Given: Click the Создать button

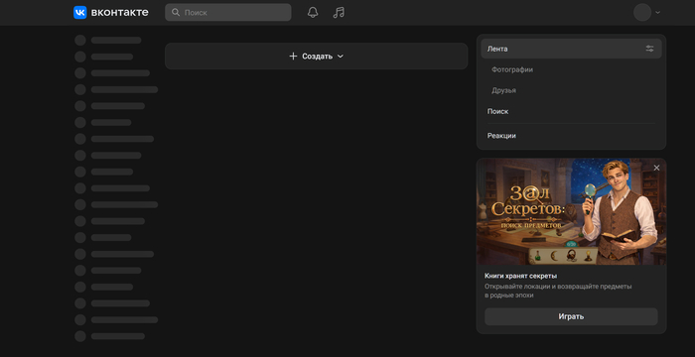Looking at the screenshot, I should point(316,57).
